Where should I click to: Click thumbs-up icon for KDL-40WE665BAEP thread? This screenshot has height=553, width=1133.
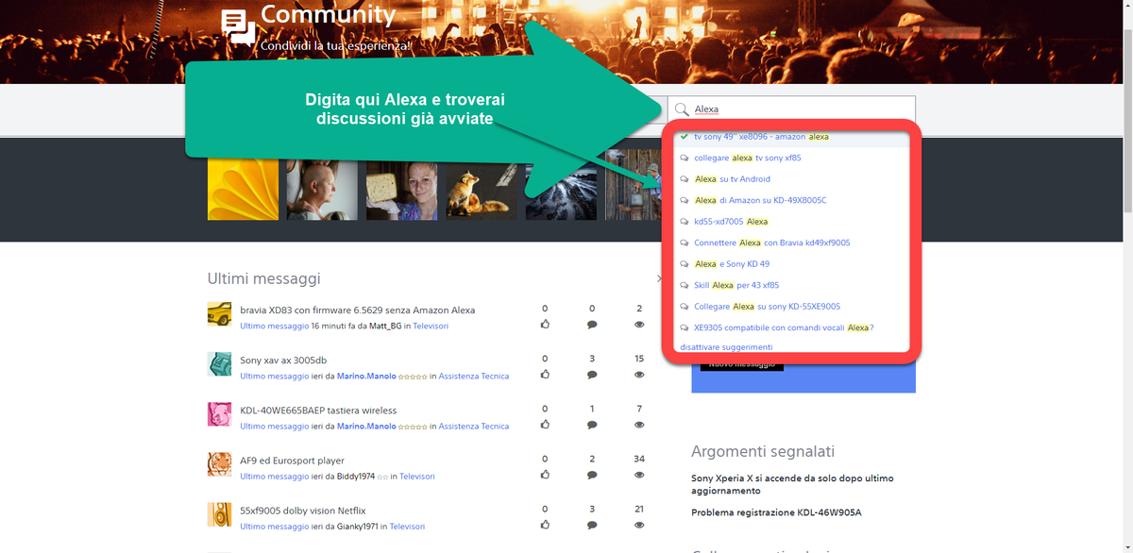pyautogui.click(x=545, y=425)
